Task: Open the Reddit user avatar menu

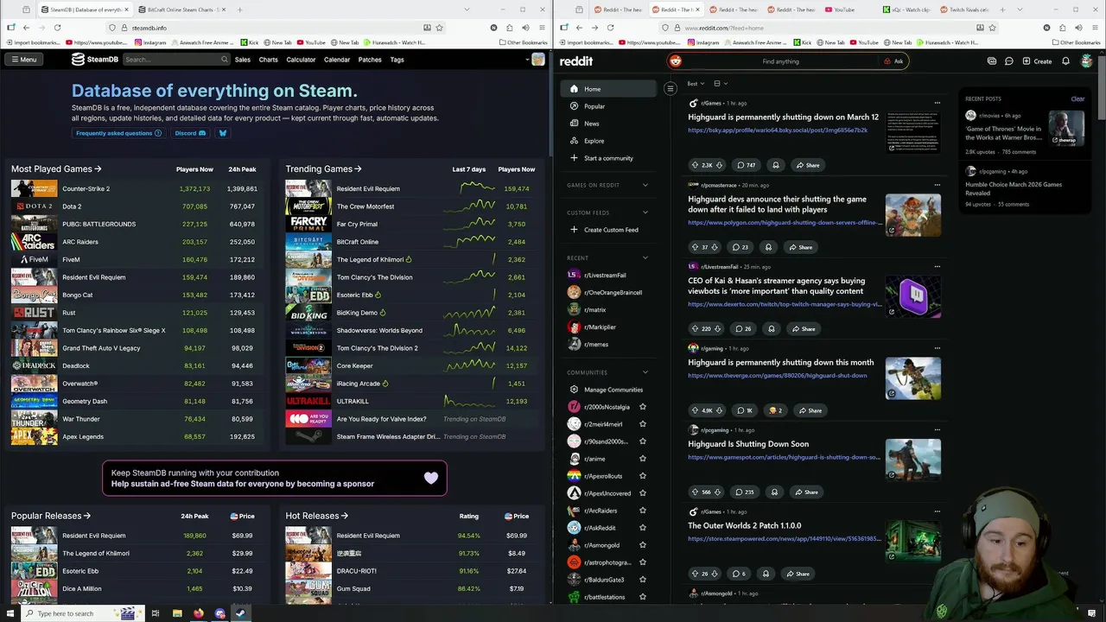Action: [1086, 61]
